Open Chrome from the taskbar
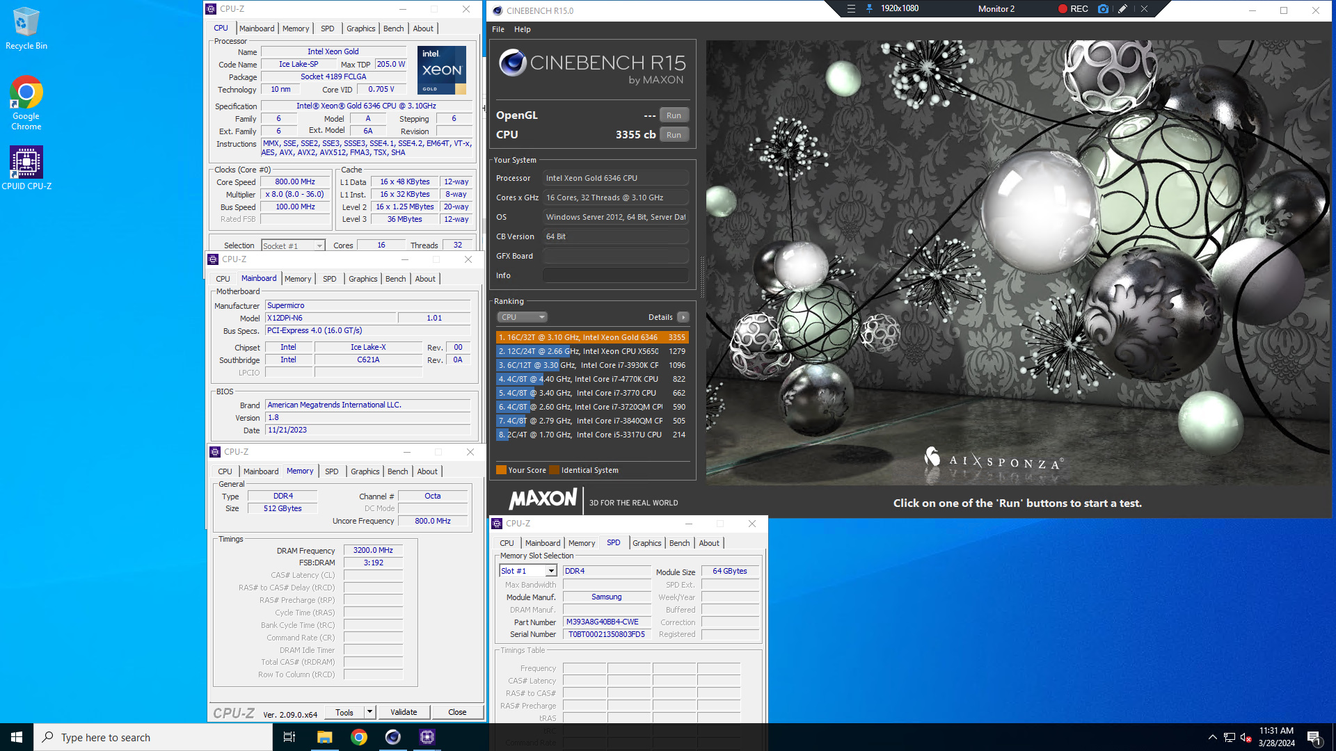The width and height of the screenshot is (1336, 751). [359, 737]
